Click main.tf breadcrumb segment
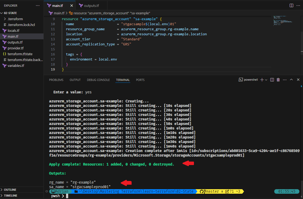Viewport: 303px width, 199px height. pos(59,13)
